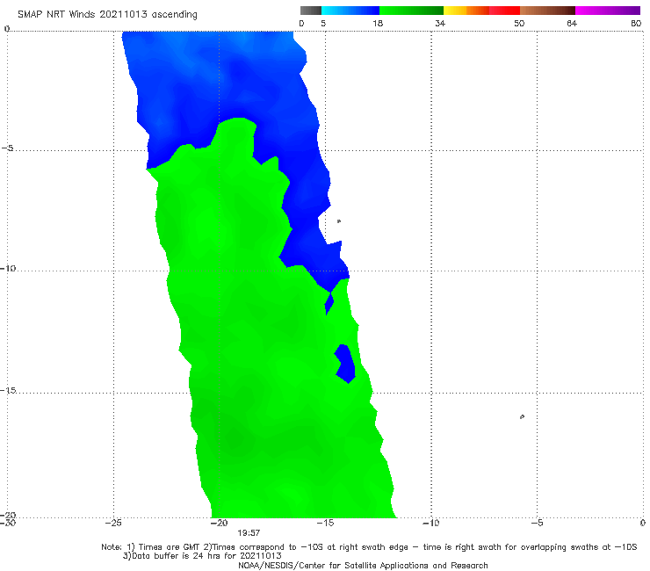The image size is (650, 571).
Task: Click the color bar label '64'
Action: pos(572,24)
